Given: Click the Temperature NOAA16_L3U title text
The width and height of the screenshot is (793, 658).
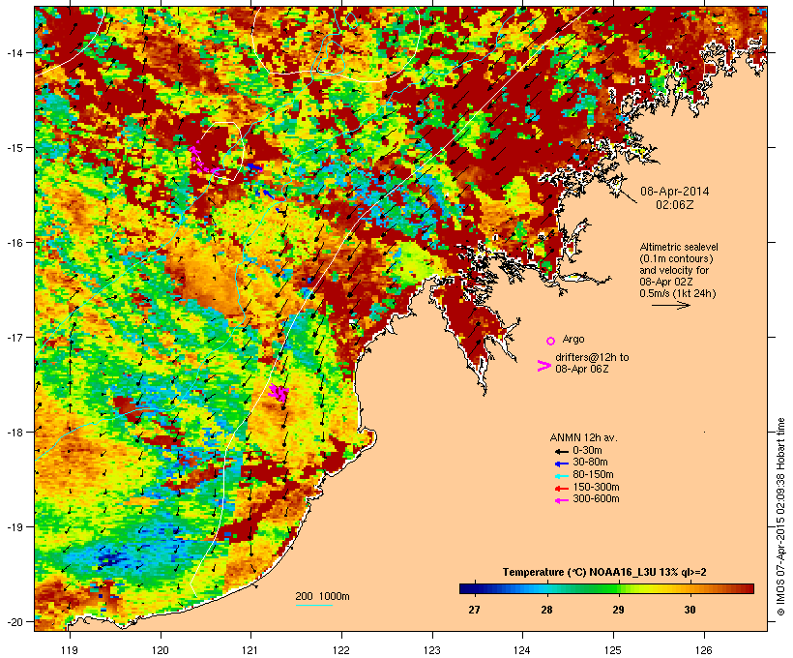Looking at the screenshot, I should coord(604,573).
